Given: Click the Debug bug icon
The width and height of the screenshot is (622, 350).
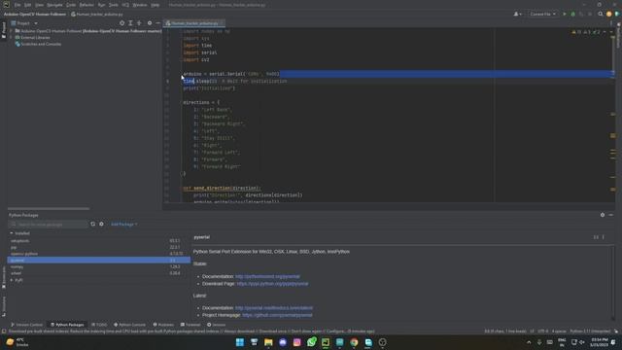Looking at the screenshot, I should [x=572, y=14].
